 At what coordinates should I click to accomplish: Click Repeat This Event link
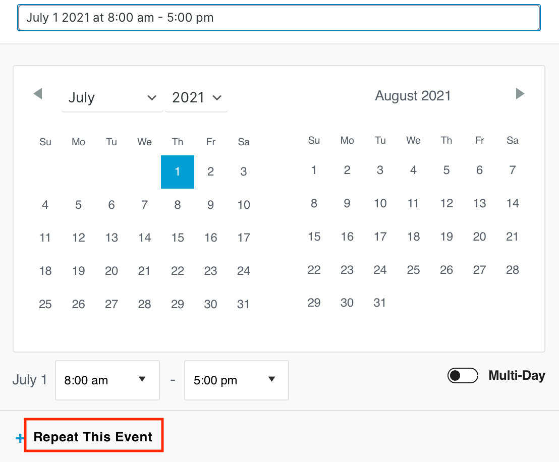[93, 437]
